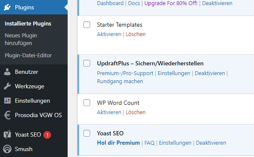Click the Benutzer user icon

7,72
